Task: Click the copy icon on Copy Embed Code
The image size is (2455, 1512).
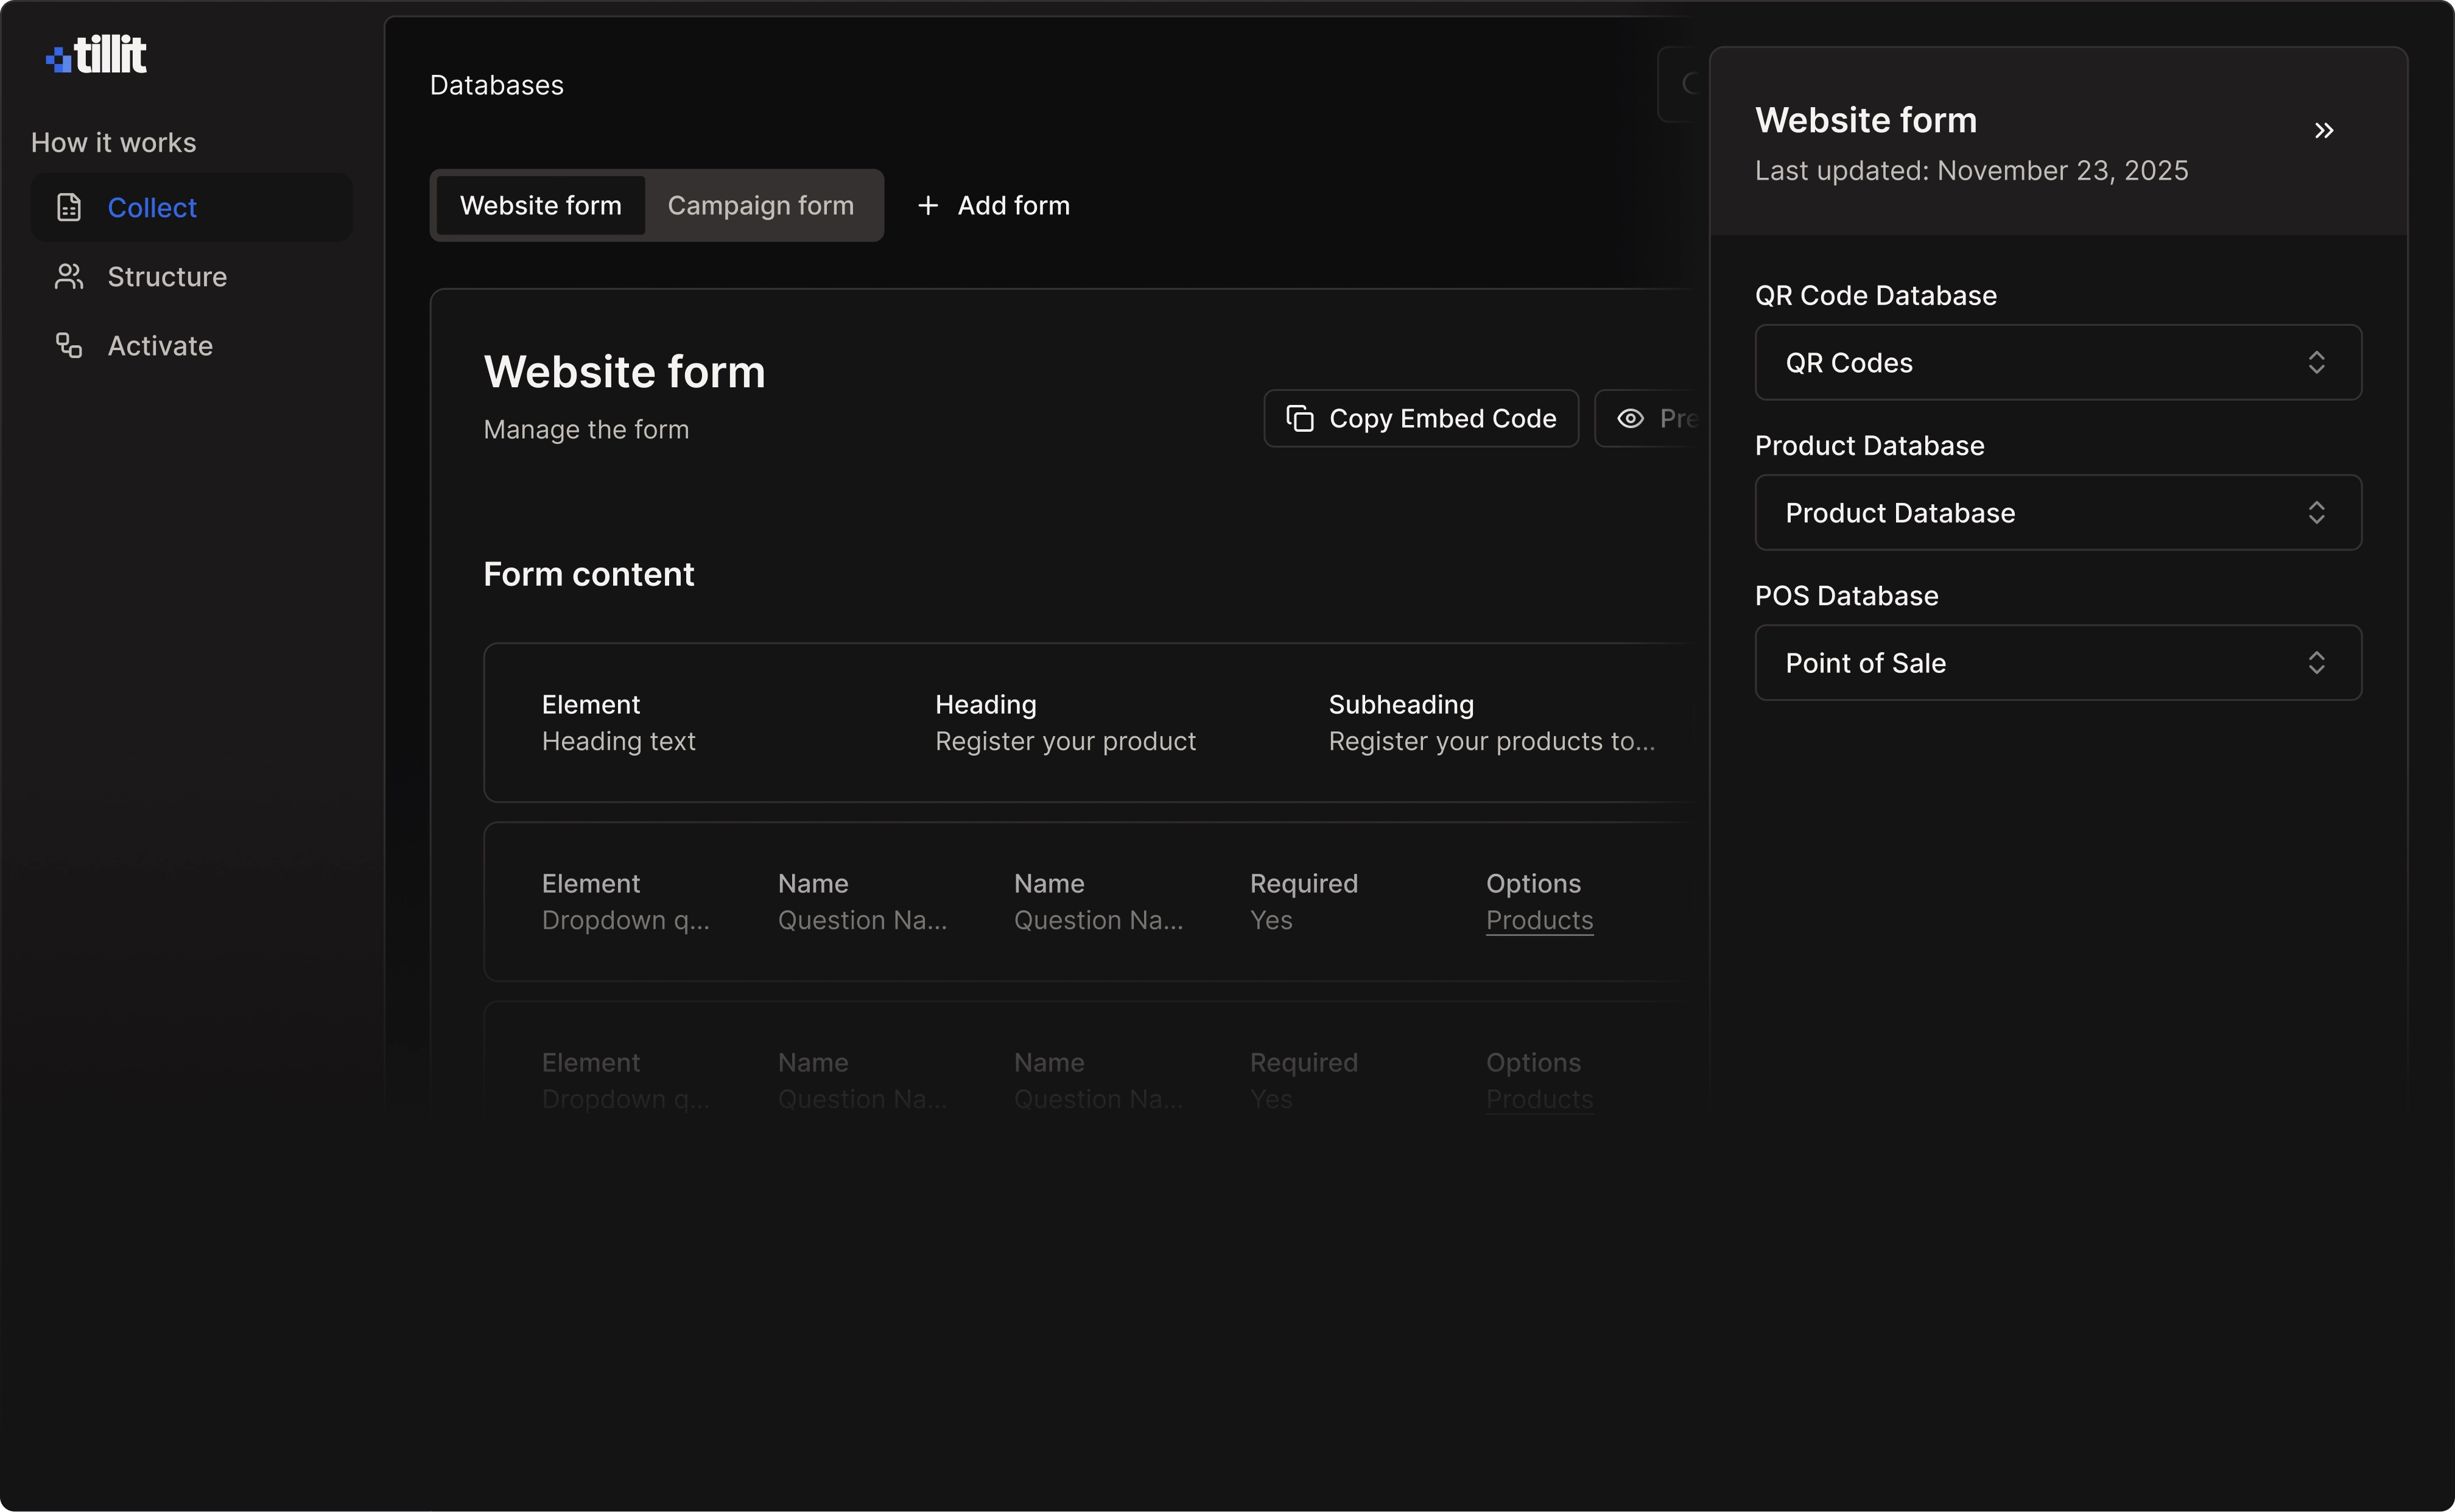Action: pyautogui.click(x=1301, y=418)
